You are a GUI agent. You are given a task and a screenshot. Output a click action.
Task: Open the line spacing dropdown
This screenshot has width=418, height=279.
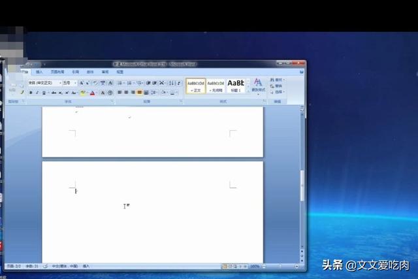[154, 93]
